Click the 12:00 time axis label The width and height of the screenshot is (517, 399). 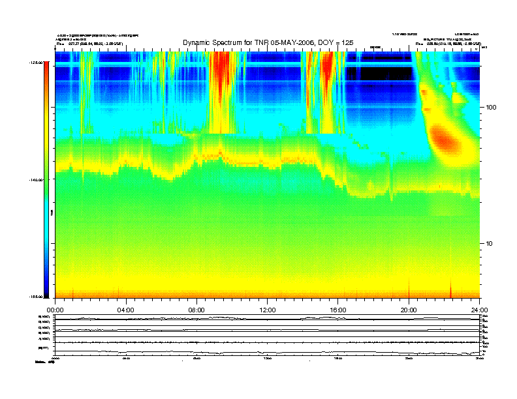click(268, 310)
